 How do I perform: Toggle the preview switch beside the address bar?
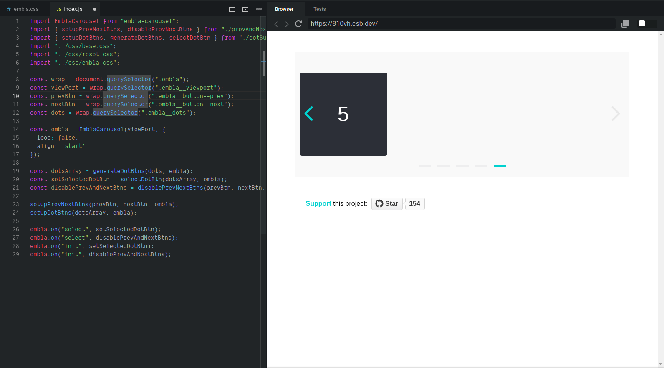[x=647, y=23]
